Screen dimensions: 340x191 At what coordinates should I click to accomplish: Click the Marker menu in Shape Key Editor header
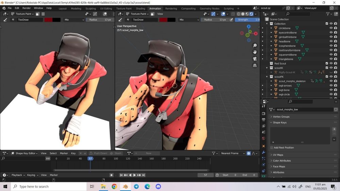pyautogui.click(x=64, y=153)
